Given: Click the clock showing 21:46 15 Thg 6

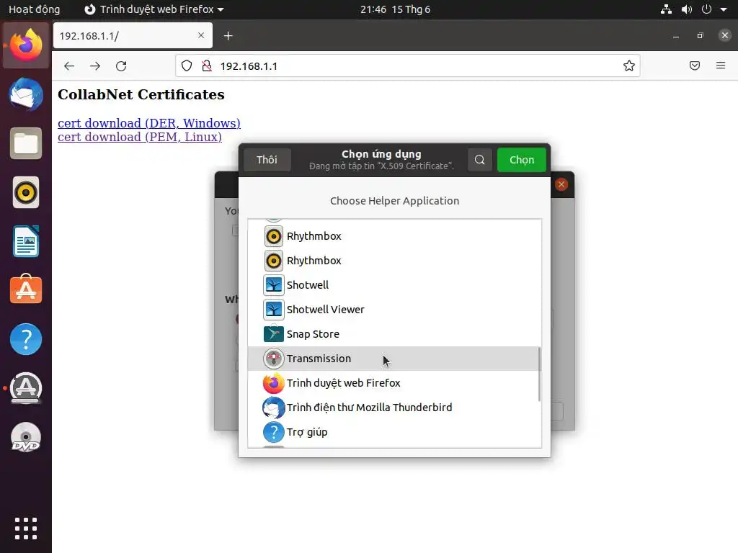Looking at the screenshot, I should [x=396, y=9].
